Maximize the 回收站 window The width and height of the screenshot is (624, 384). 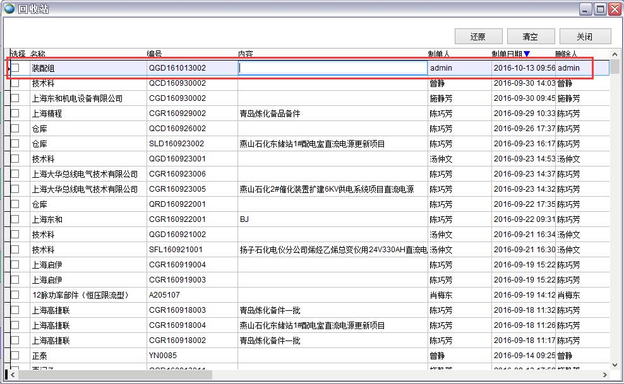(x=600, y=9)
